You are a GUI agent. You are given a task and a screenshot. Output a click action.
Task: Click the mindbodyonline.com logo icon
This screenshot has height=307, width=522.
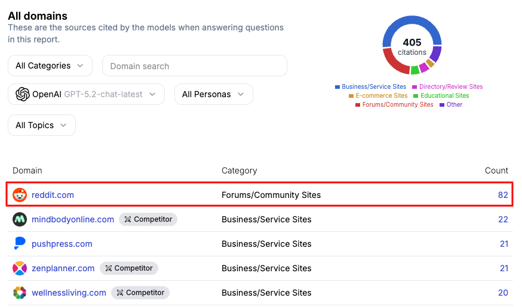pos(20,219)
